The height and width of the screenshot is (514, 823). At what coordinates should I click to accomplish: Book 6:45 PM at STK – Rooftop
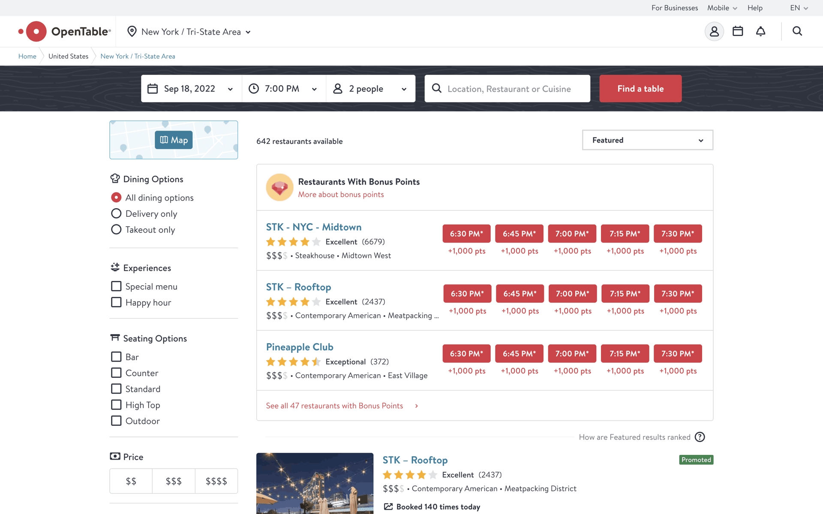520,293
